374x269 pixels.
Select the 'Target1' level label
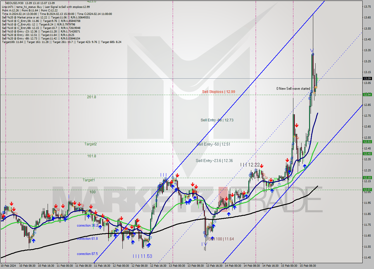click(x=89, y=180)
